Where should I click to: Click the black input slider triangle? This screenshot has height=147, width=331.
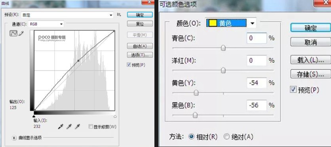point(34,116)
